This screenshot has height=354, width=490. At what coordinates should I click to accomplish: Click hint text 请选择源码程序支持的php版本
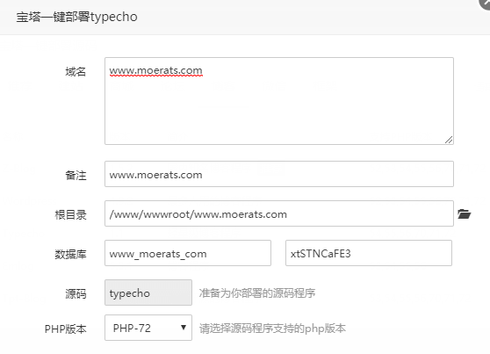click(x=272, y=329)
